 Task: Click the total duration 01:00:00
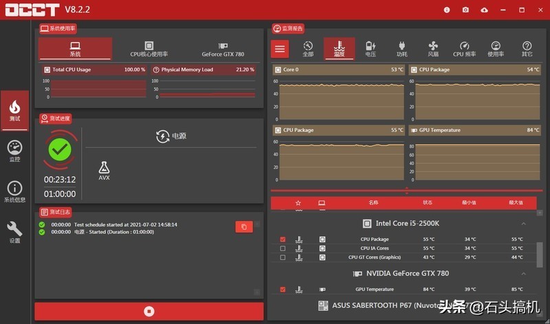click(60, 194)
